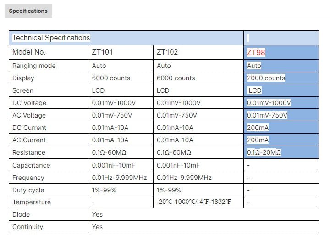Select the Screen row label

(x=23, y=90)
